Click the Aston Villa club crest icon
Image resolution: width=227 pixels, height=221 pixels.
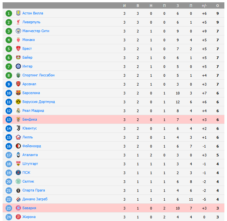18,13
